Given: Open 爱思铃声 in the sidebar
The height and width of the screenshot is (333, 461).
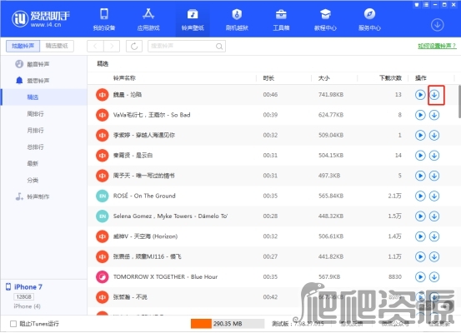Looking at the screenshot, I should (x=38, y=81).
